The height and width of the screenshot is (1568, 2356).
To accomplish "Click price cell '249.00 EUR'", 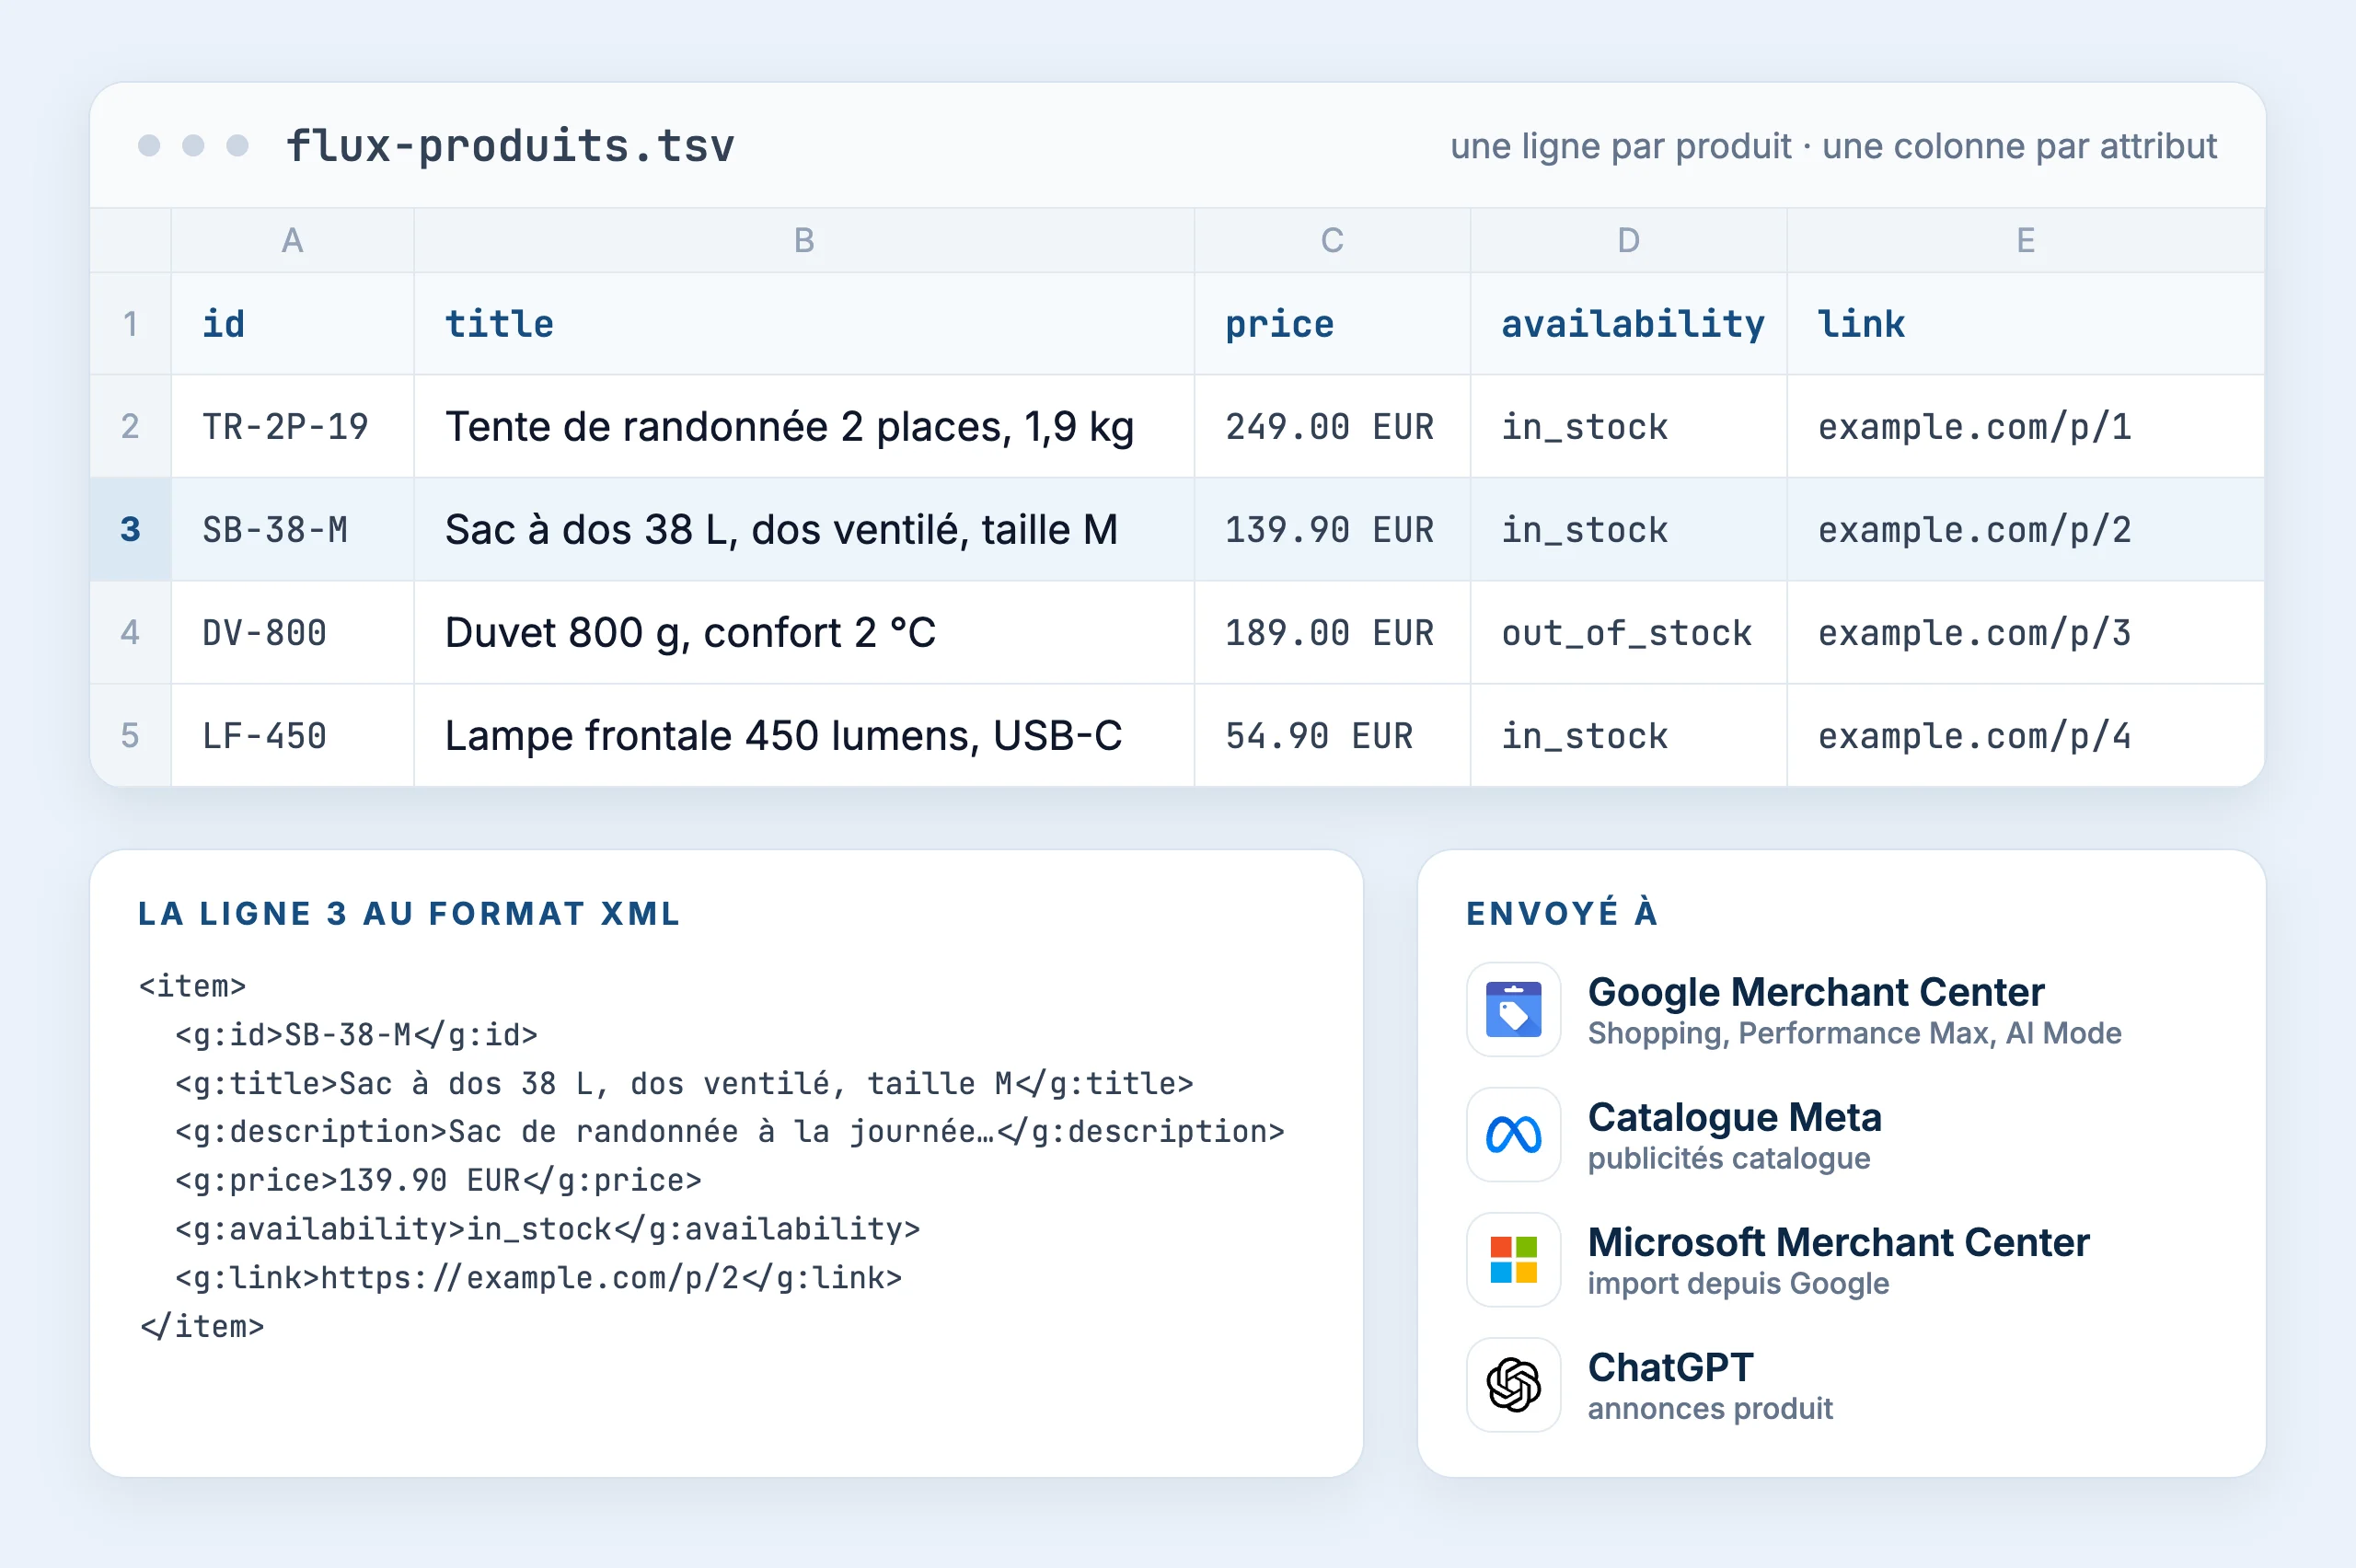I will coord(1332,427).
